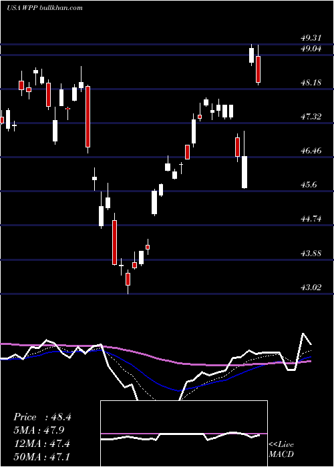334x467 pixels.
Task: Select the 47.32 price level label
Action: click(311, 117)
